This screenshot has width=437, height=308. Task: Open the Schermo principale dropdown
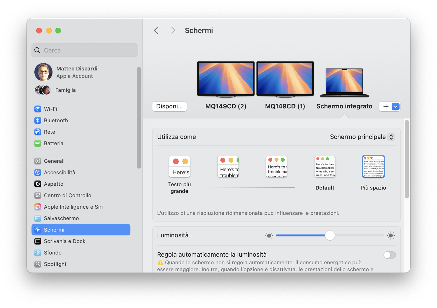(x=362, y=137)
